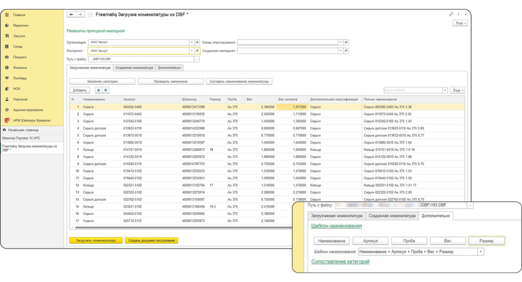The height and width of the screenshot is (282, 522).
Task: Click the Сопоставление категорий link
Action: [340, 262]
